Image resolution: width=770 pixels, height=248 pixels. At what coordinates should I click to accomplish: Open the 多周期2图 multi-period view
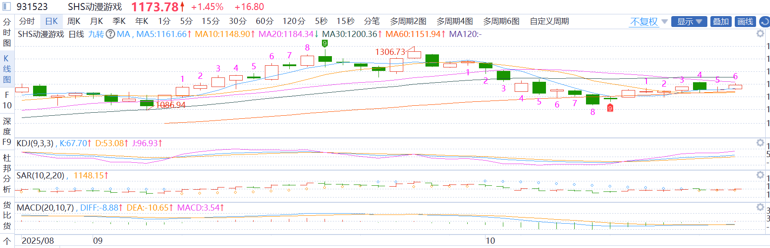click(x=408, y=21)
